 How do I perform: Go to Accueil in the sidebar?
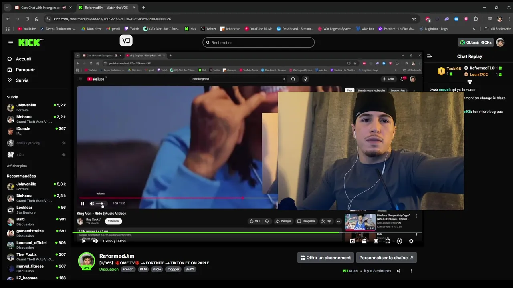point(19,59)
